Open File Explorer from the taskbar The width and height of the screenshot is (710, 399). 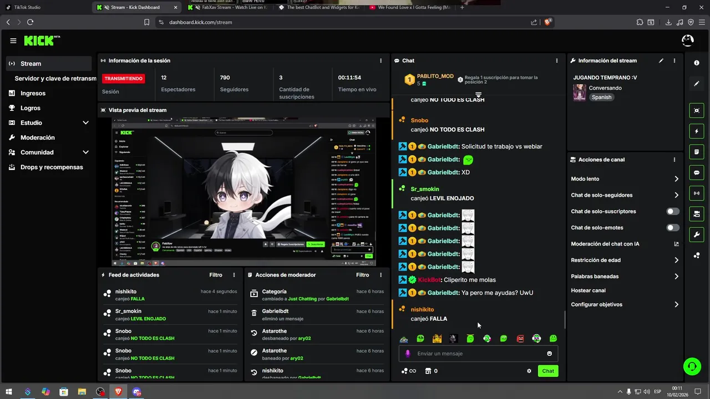click(82, 392)
